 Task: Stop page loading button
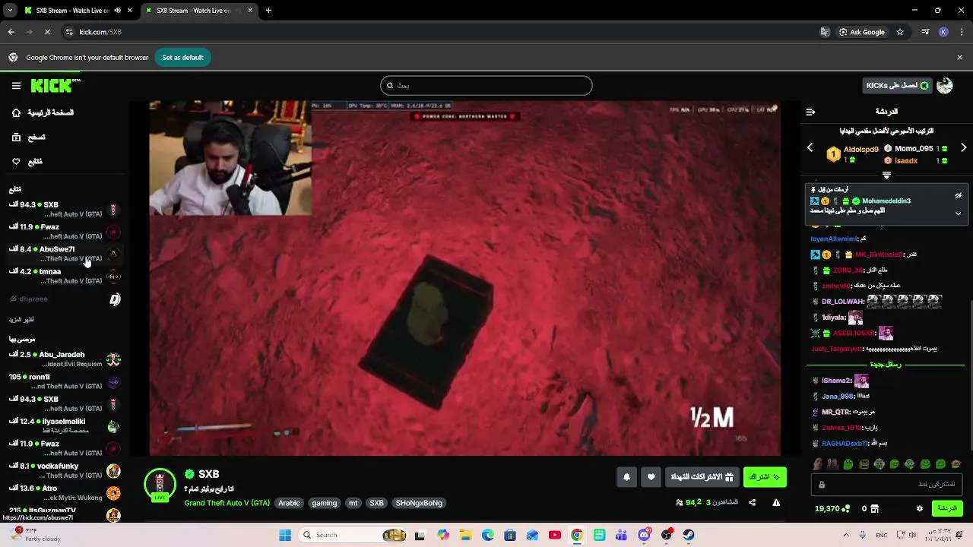47,32
